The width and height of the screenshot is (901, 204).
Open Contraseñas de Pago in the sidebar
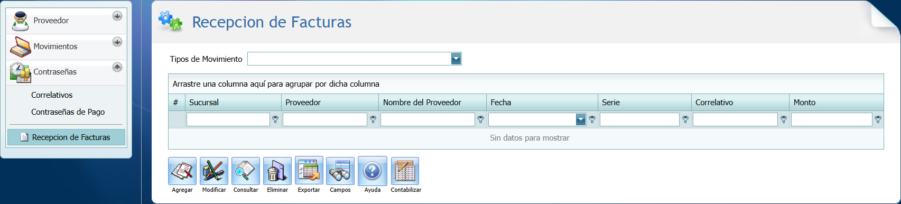click(x=68, y=112)
